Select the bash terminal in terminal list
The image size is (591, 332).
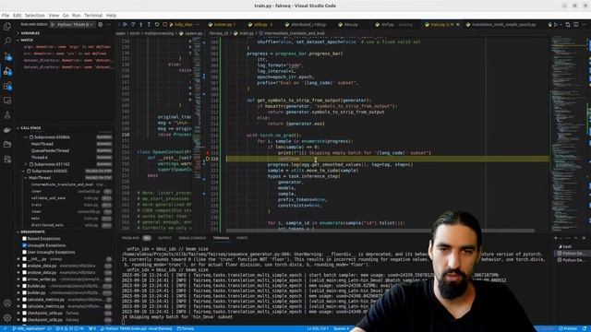click(x=567, y=246)
